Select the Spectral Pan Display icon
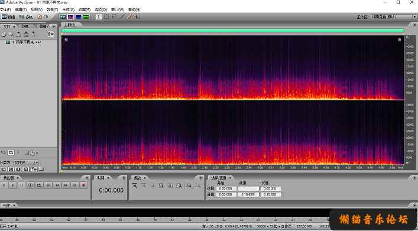 (x=79, y=17)
